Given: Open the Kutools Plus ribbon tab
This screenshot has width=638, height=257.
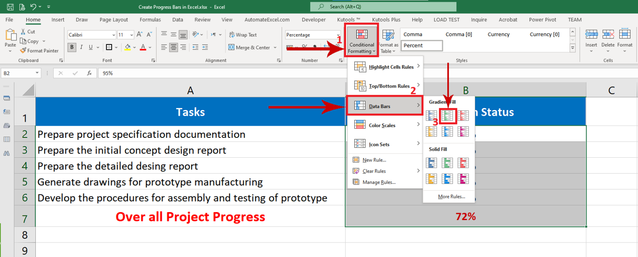Looking at the screenshot, I should point(386,20).
